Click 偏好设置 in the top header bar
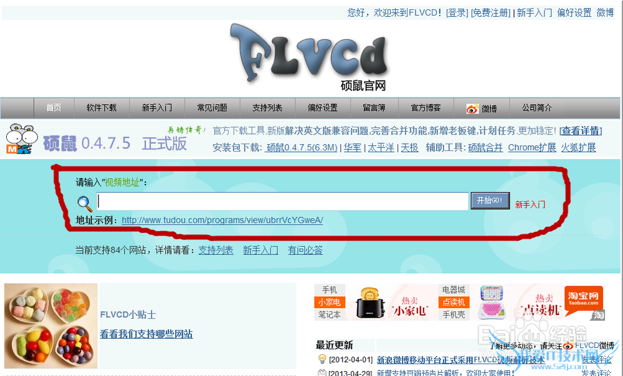 [574, 12]
